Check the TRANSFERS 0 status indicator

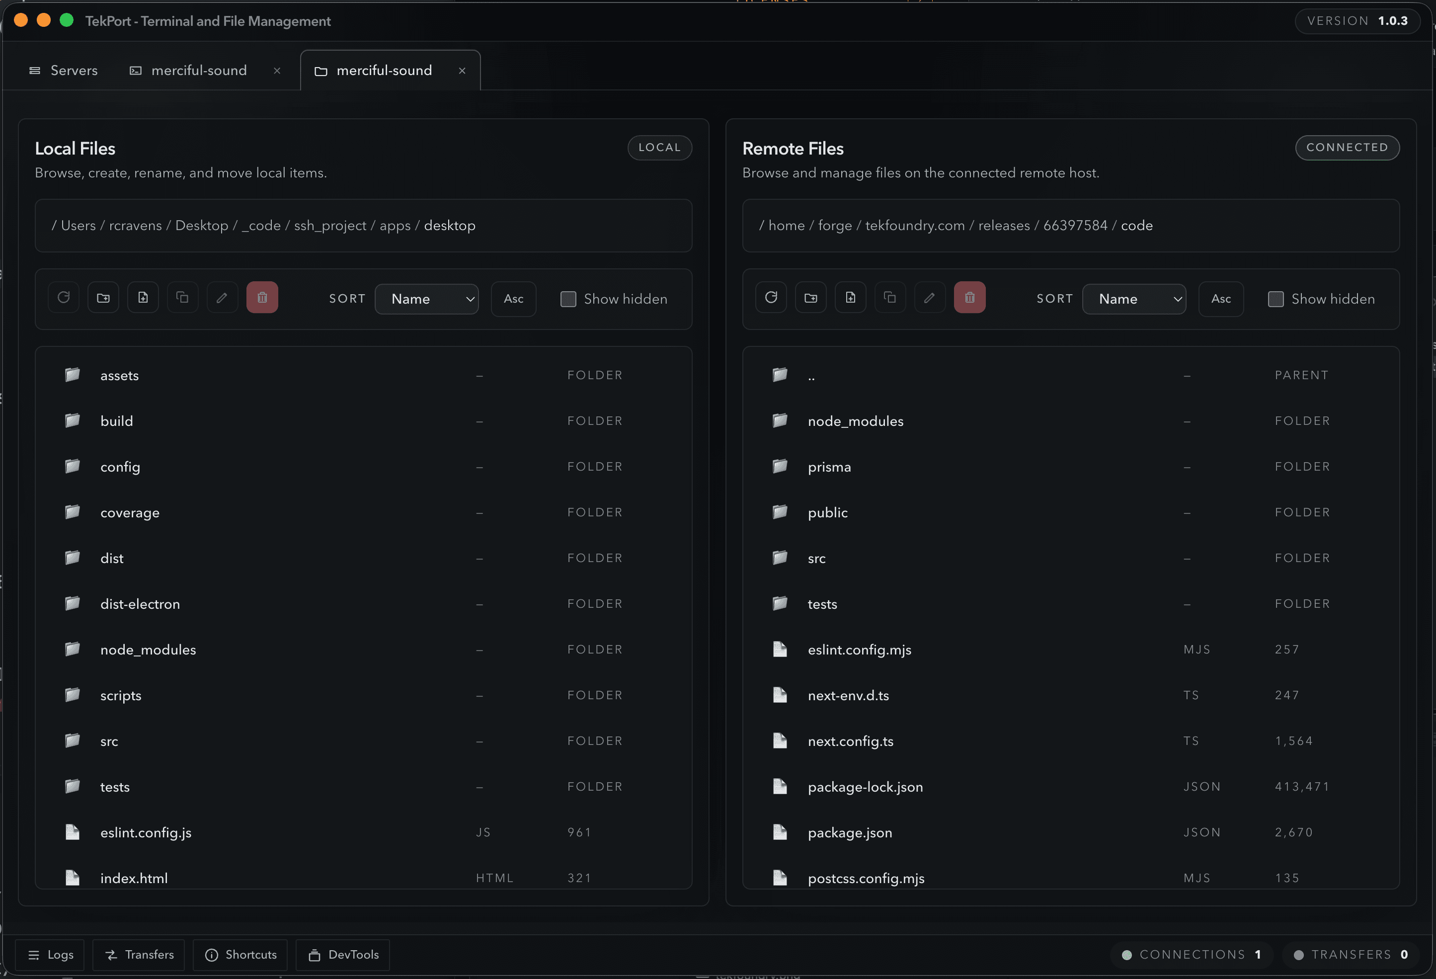(x=1350, y=954)
